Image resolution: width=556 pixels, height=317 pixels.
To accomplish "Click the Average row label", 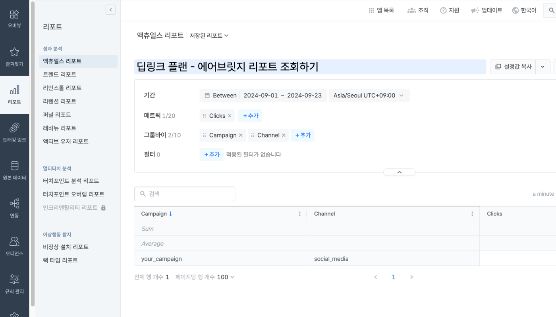I will tap(152, 244).
